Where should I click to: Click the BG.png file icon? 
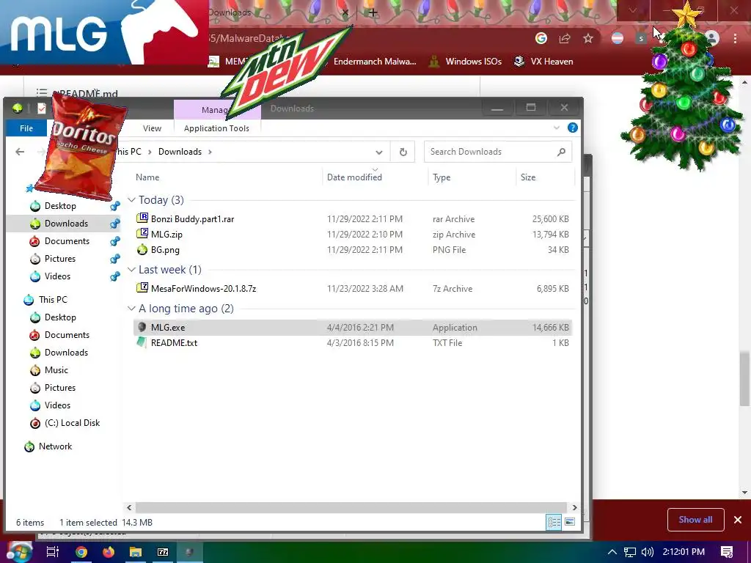click(142, 249)
